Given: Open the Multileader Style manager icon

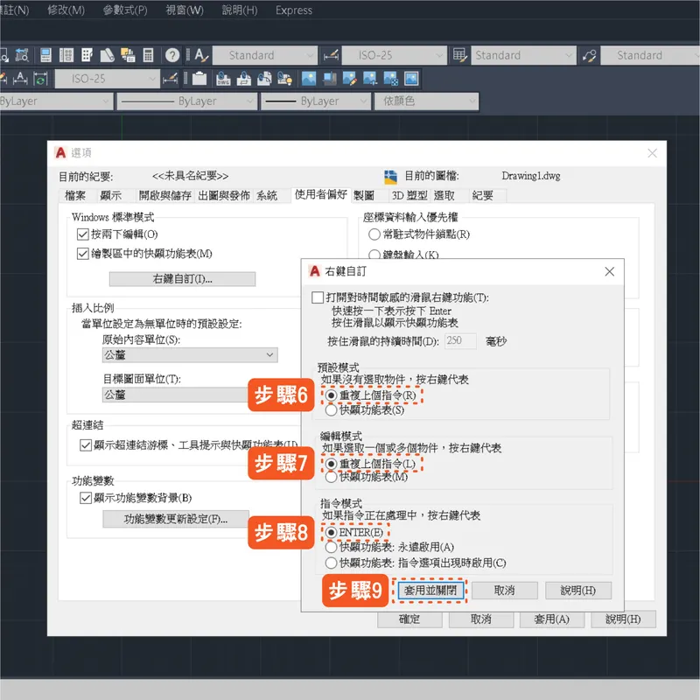Looking at the screenshot, I should 589,55.
